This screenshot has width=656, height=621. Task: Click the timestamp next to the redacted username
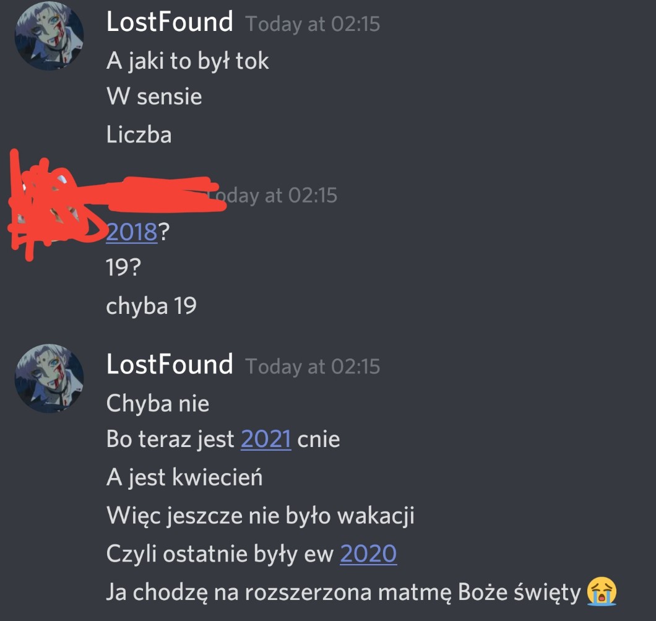point(276,196)
